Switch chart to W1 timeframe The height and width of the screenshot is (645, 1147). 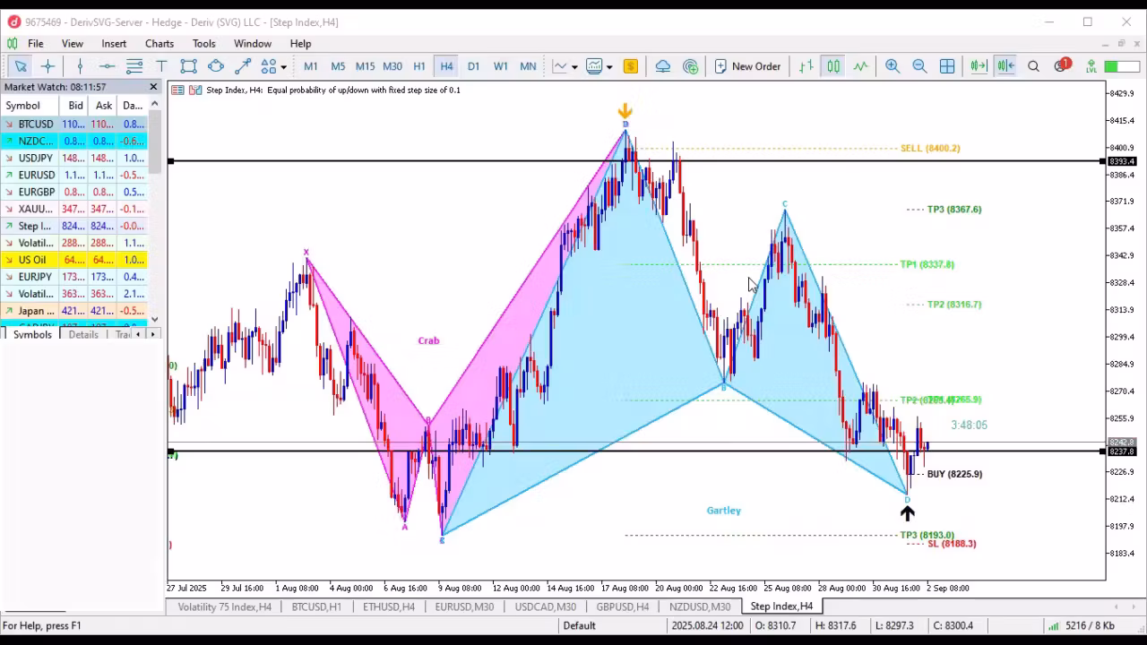pos(501,66)
